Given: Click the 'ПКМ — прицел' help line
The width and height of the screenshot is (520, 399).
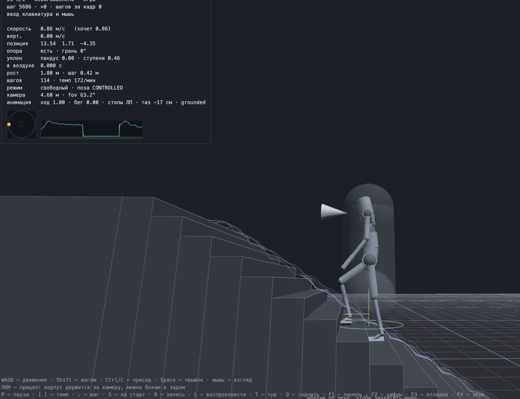Looking at the screenshot, I should pyautogui.click(x=93, y=387).
